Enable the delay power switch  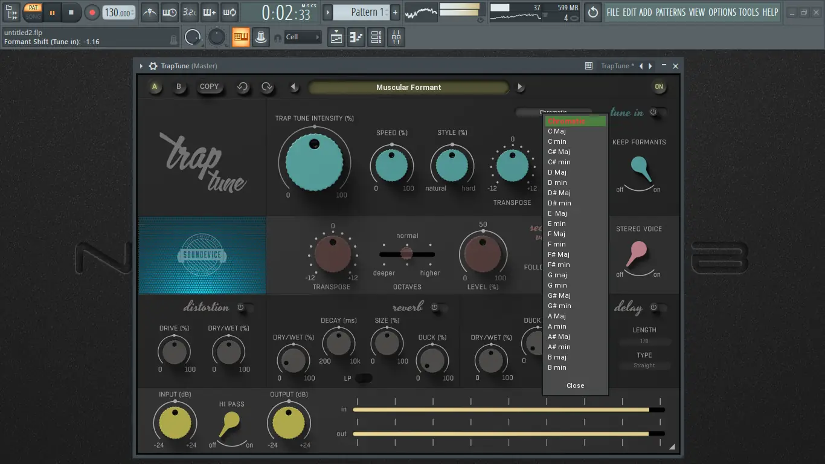(x=658, y=308)
